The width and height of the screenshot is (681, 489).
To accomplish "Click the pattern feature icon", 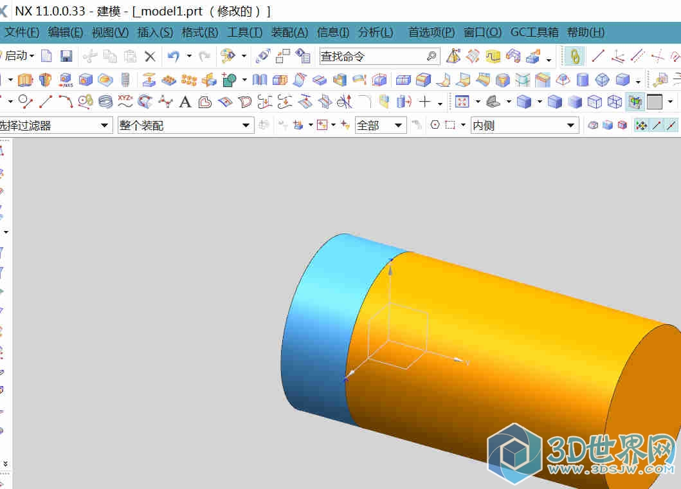I will tap(189, 80).
